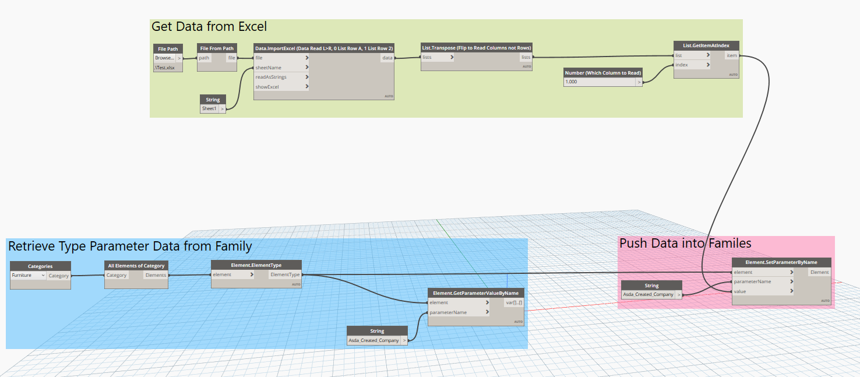Click the readAsStrings chevron on Data.ImportExcel
This screenshot has width=860, height=377.
306,77
